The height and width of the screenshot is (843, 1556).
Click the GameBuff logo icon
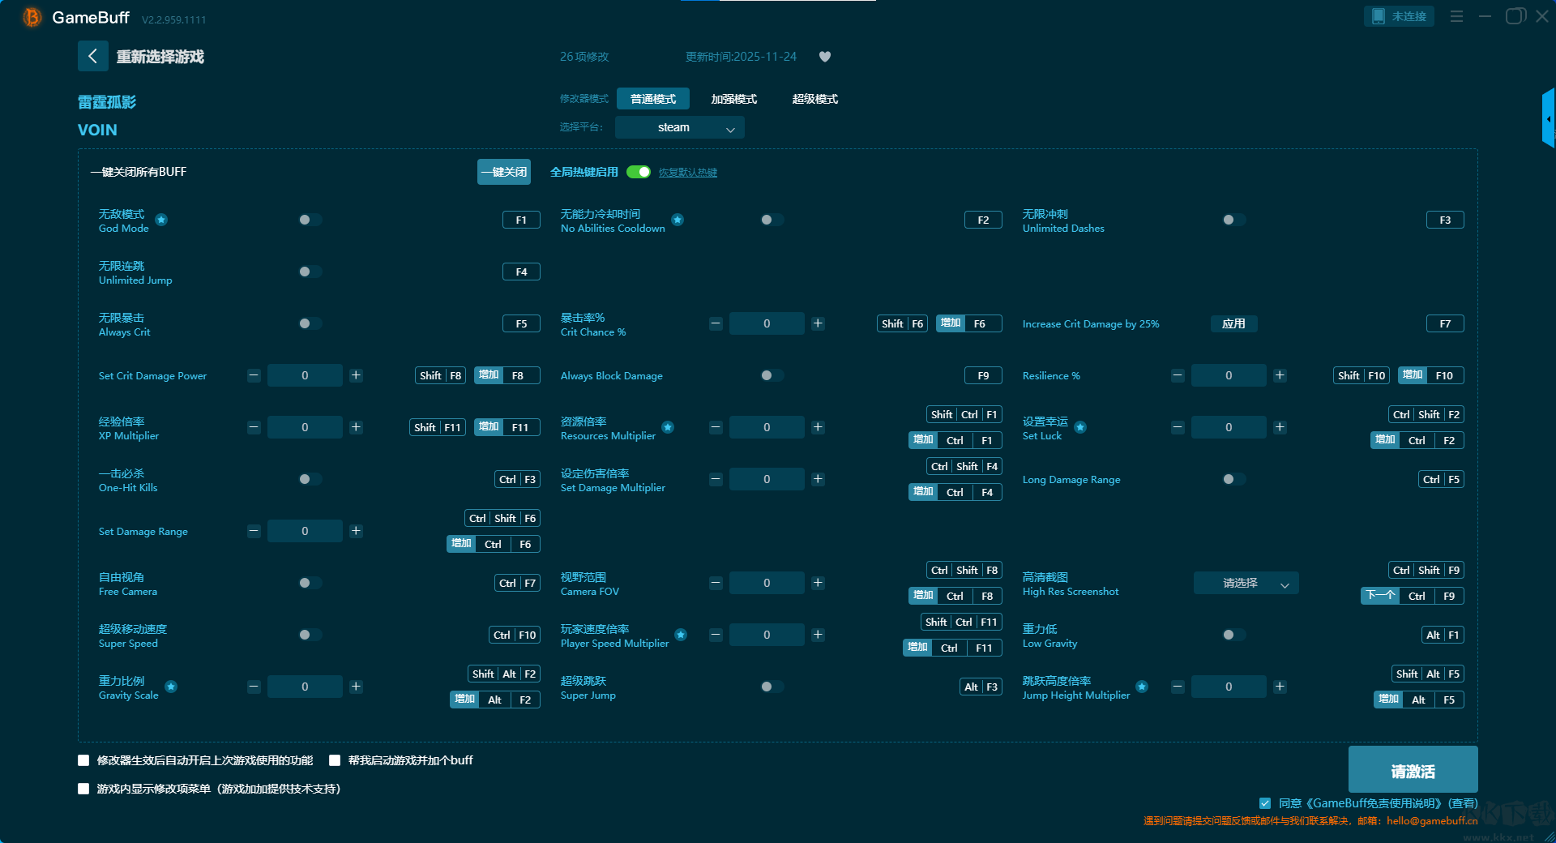point(32,17)
